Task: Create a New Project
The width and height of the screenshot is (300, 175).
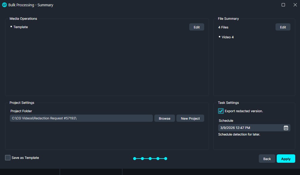Action: 190,118
